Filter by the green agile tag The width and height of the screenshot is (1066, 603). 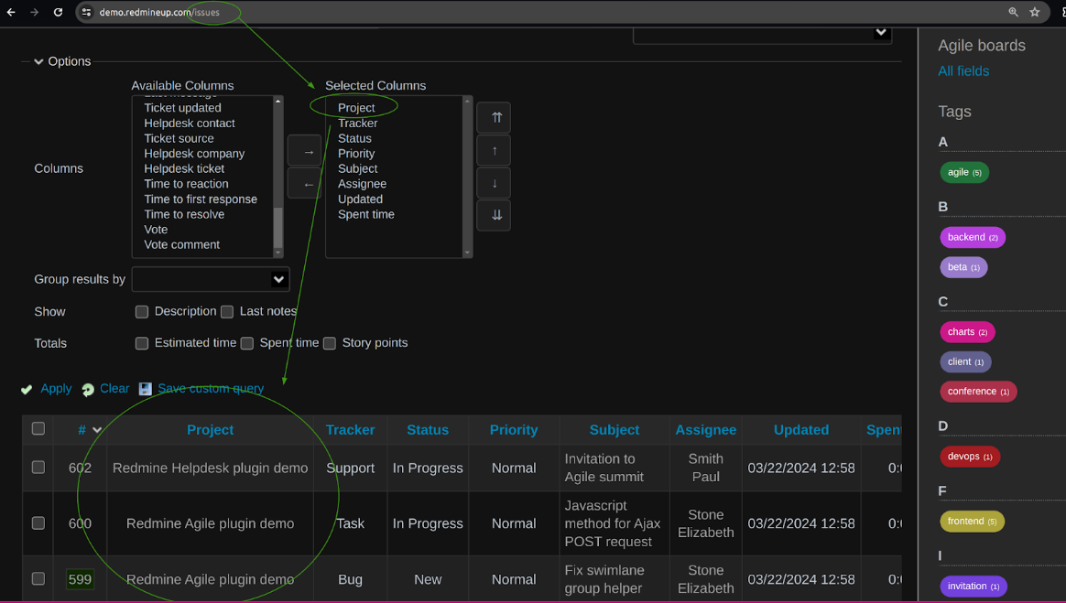coord(964,172)
